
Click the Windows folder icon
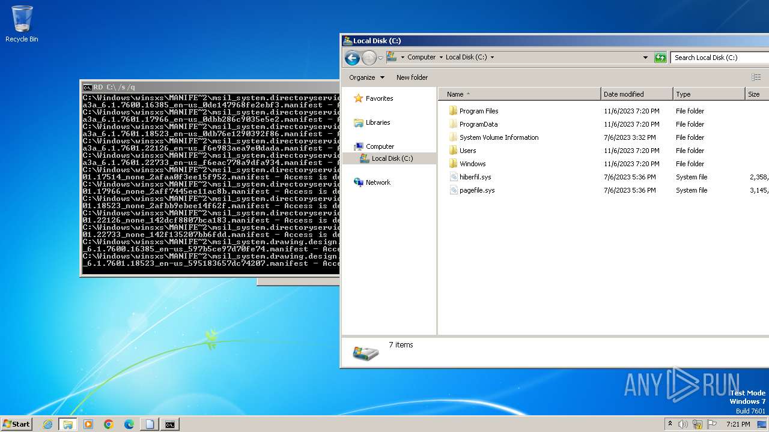pyautogui.click(x=454, y=164)
